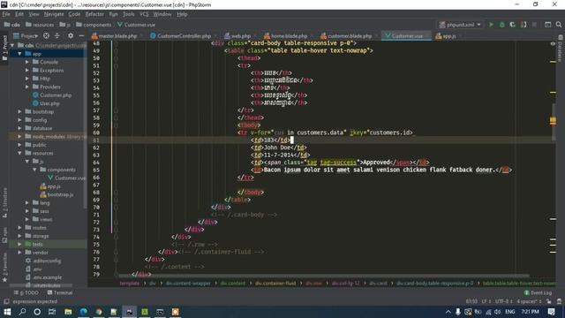Expand the Providers folder
The image size is (565, 318).
coord(27,87)
